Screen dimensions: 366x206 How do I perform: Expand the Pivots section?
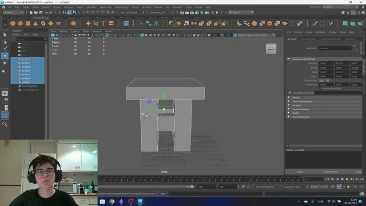pyautogui.click(x=289, y=98)
